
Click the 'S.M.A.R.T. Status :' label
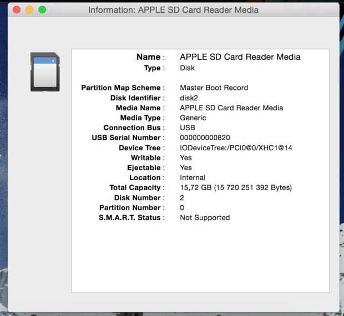click(x=131, y=218)
